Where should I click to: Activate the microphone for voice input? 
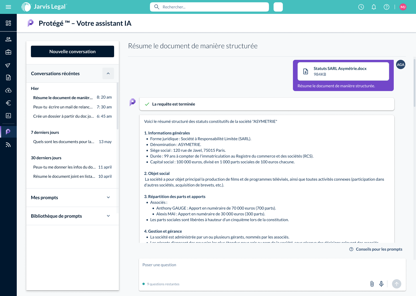[381, 284]
